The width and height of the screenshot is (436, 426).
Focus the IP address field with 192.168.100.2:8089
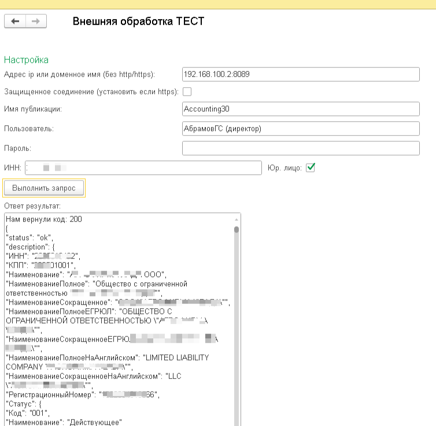click(x=301, y=74)
